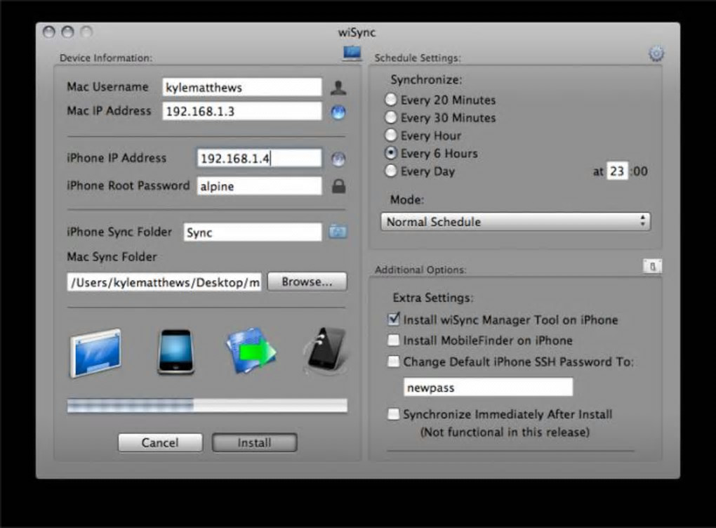Click the Mac Sync Folder path field

[164, 282]
